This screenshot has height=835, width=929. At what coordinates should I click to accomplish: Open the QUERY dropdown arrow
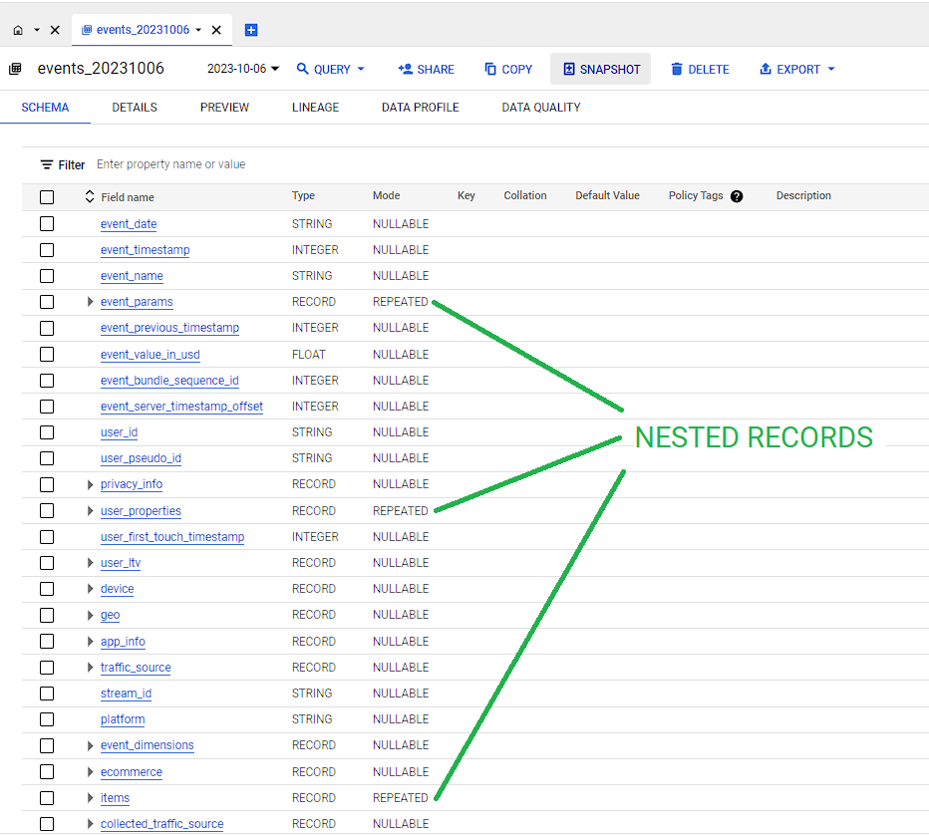[x=361, y=70]
